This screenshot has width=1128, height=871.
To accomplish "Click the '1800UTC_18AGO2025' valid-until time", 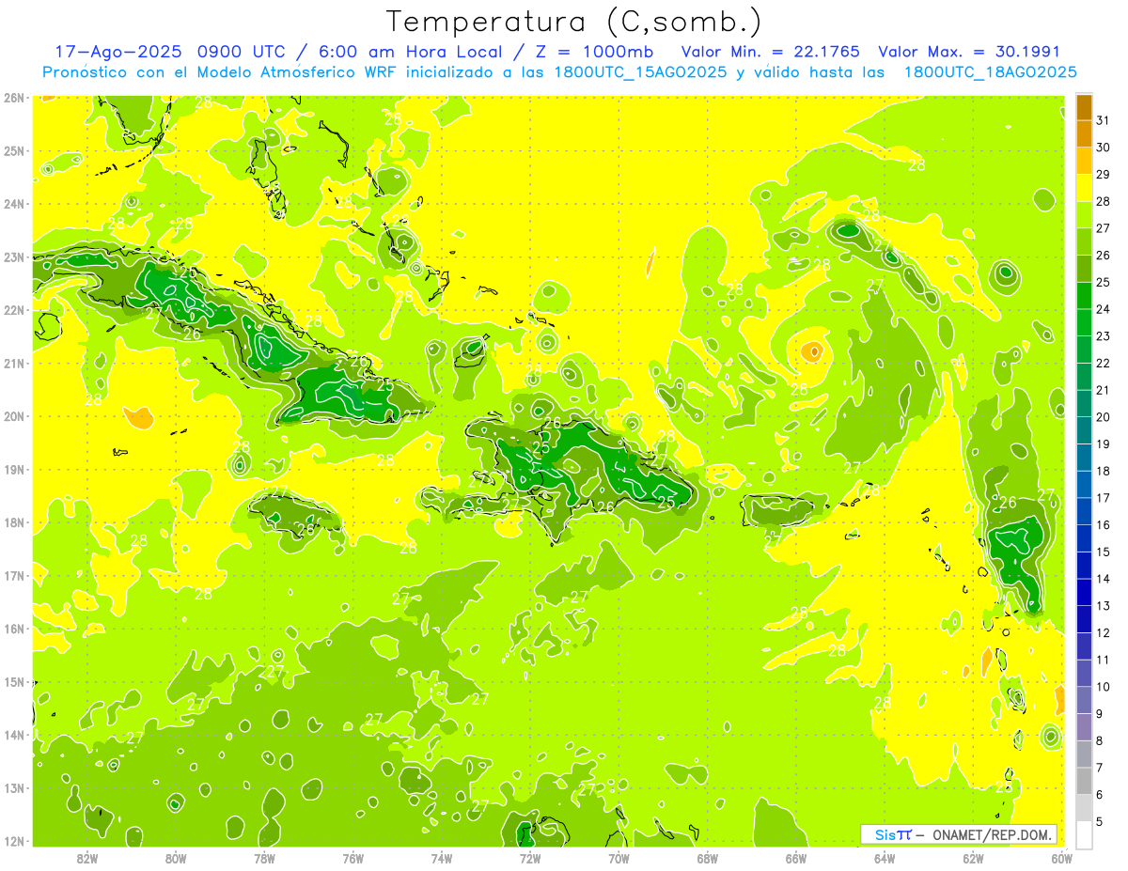I will tap(990, 72).
